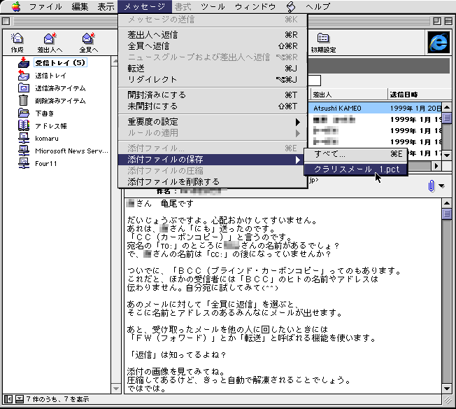Open the Apple menu
This screenshot has height=409, width=456.
15,6
